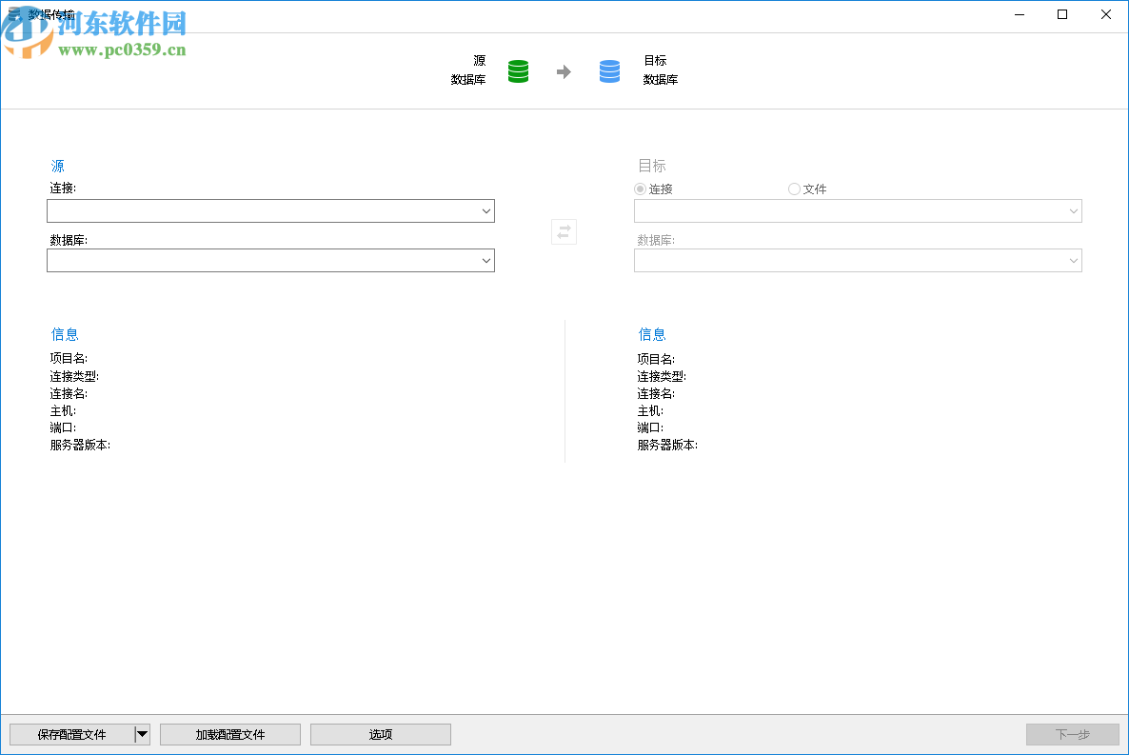This screenshot has height=755, width=1129.
Task: Open the source 数据库 dropdown
Action: point(486,260)
